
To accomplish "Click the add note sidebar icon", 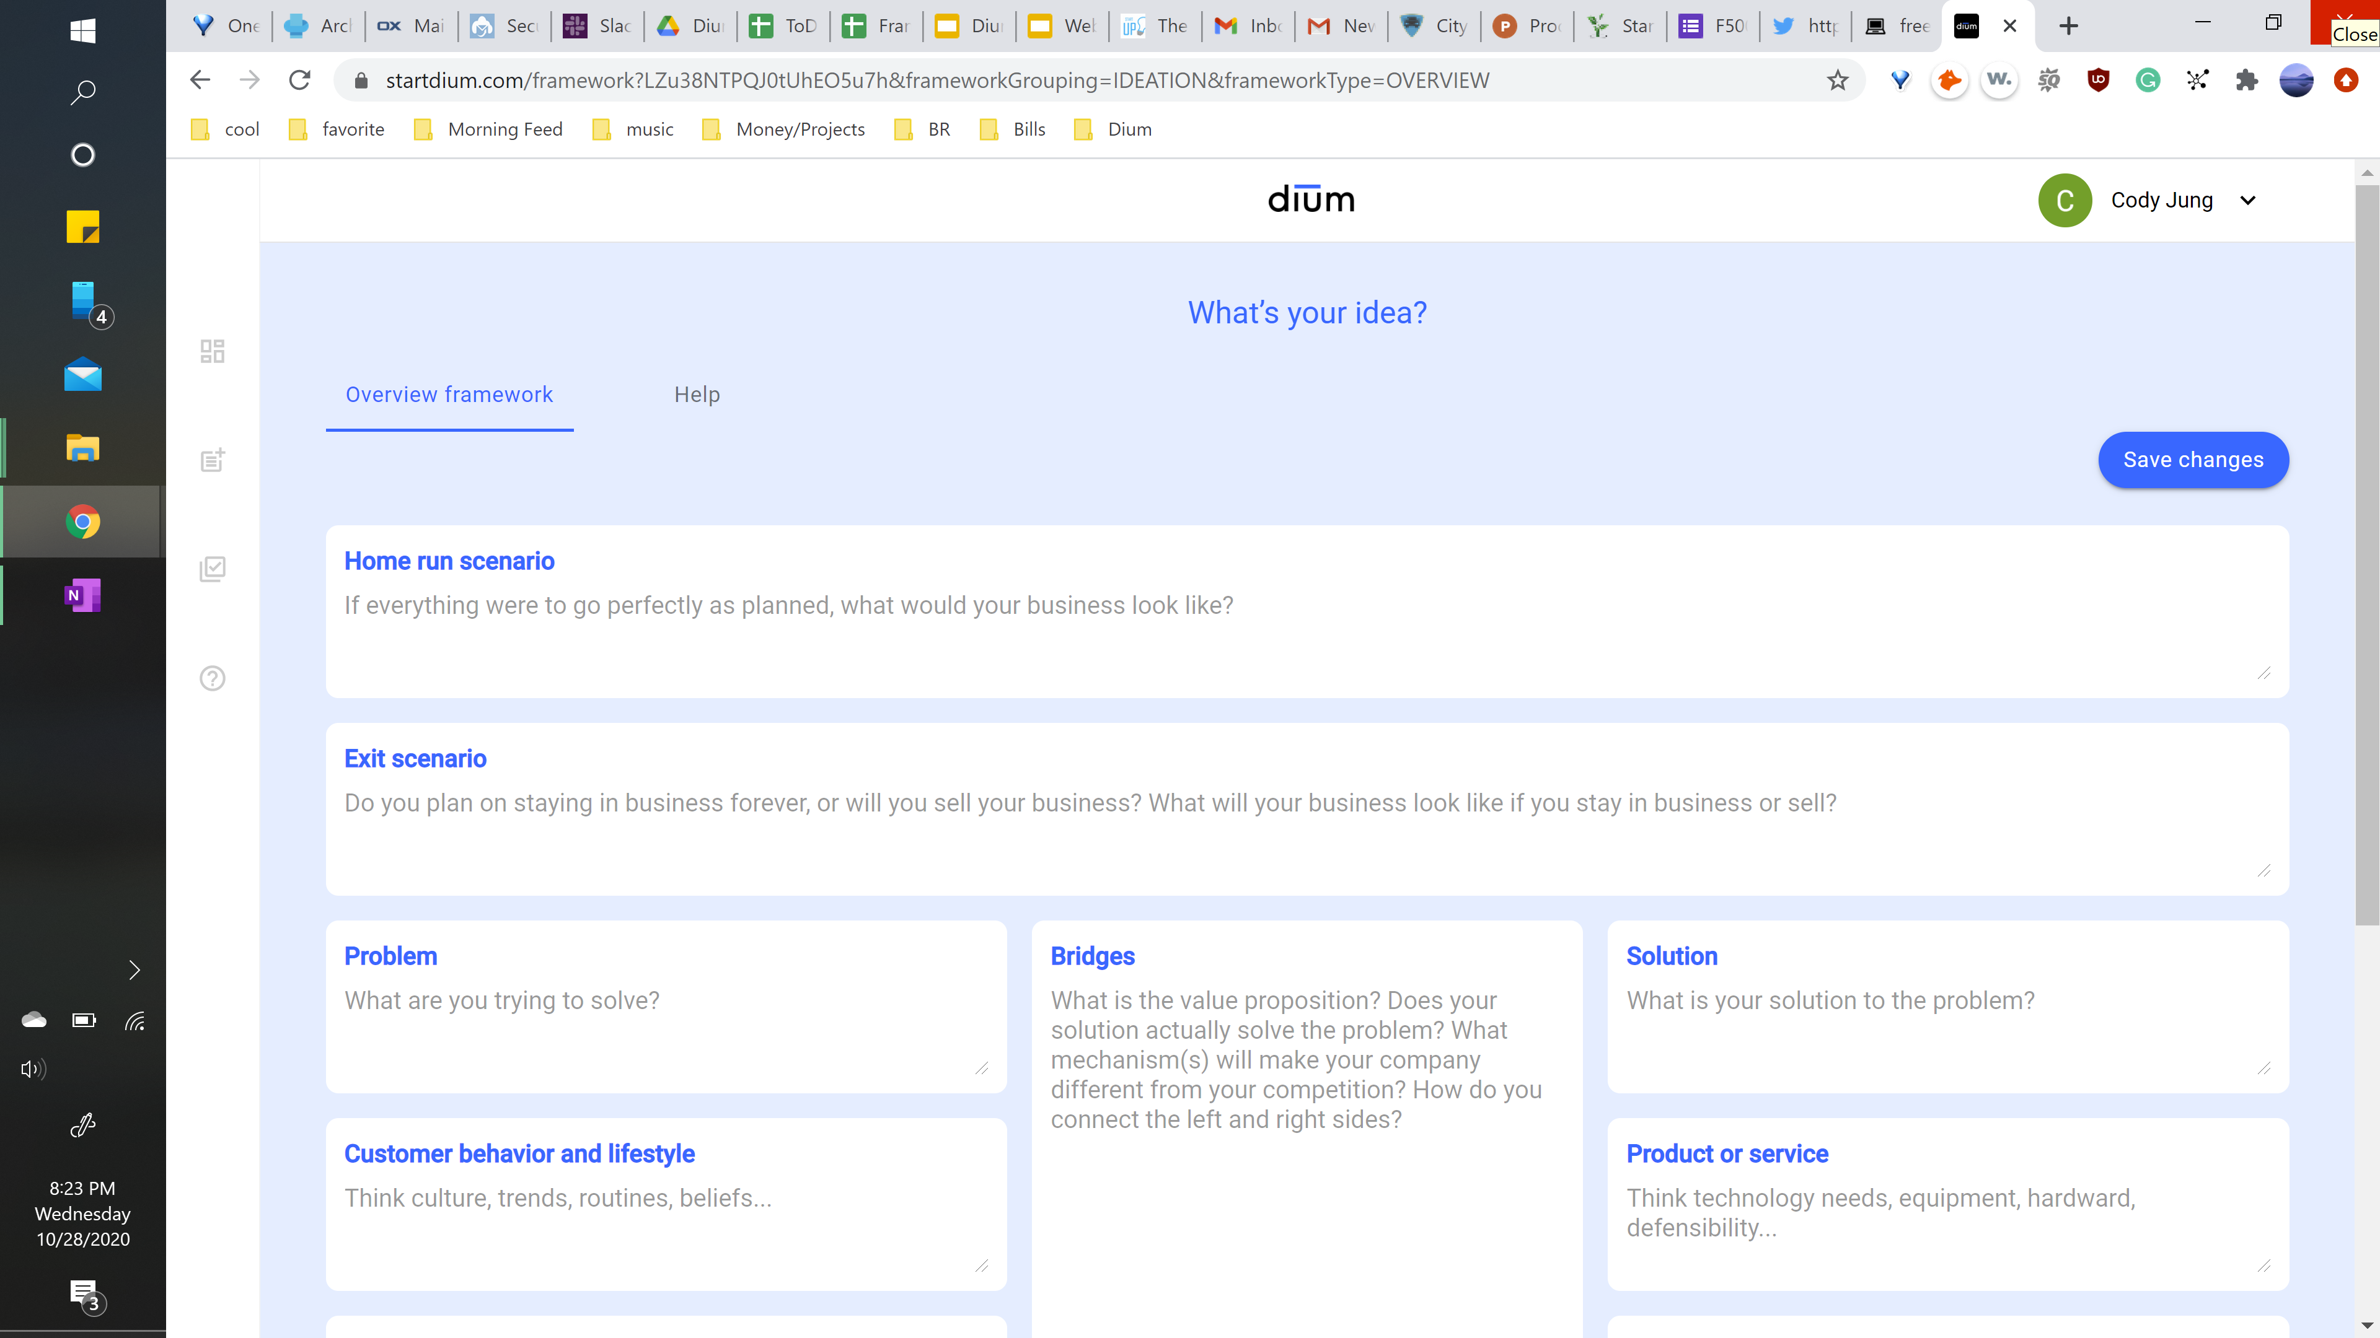I will click(213, 460).
